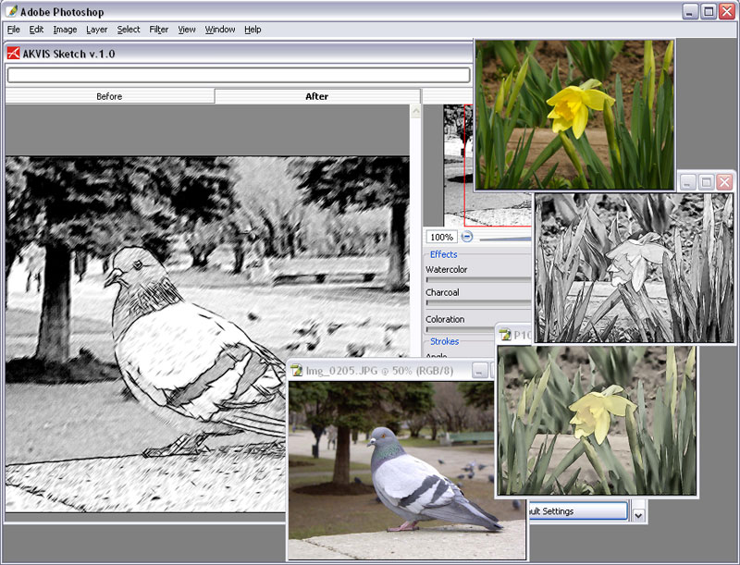Select the yellow daffodil photo window
740x565 pixels.
pos(574,115)
